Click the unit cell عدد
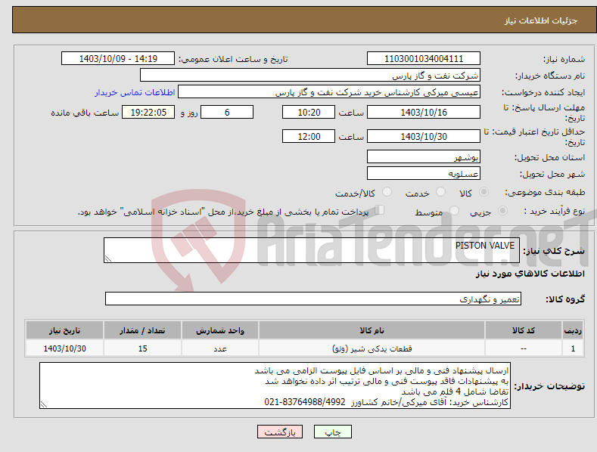This screenshot has width=597, height=452. pos(220,348)
